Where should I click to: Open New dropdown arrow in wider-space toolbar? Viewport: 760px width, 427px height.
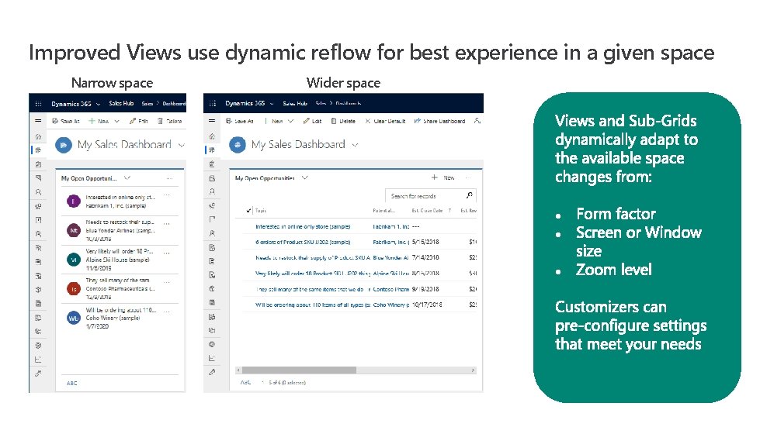[x=291, y=121]
